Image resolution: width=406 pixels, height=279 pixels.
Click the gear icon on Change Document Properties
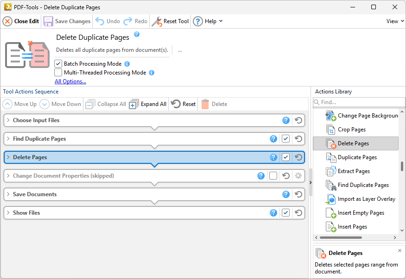coord(298,176)
